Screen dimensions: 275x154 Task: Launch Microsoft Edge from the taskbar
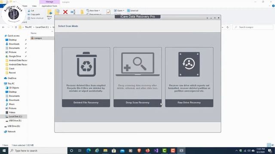point(89,151)
